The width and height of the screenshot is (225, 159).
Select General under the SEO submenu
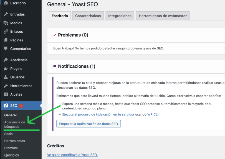[x=10, y=115]
